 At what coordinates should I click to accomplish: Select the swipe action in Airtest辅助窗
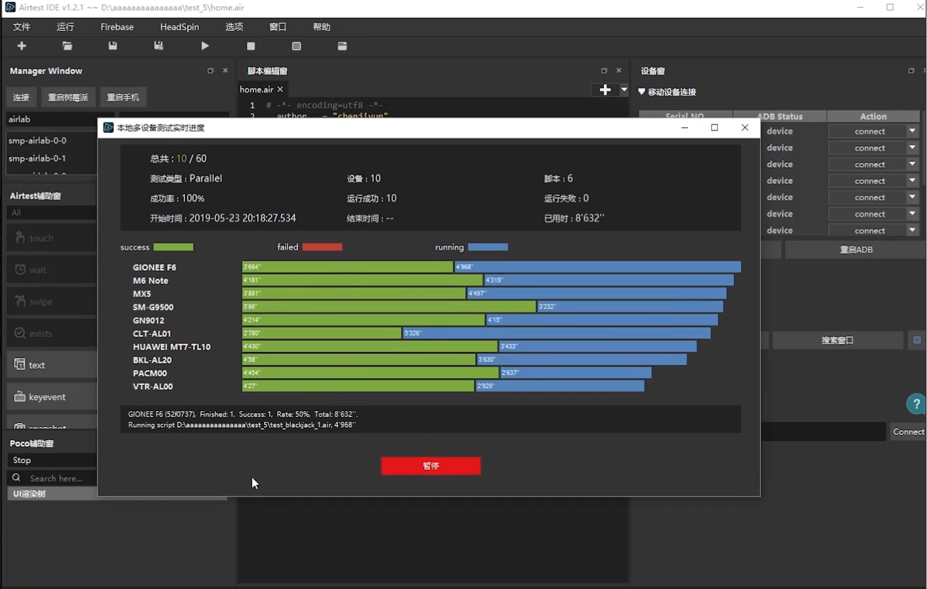click(51, 302)
